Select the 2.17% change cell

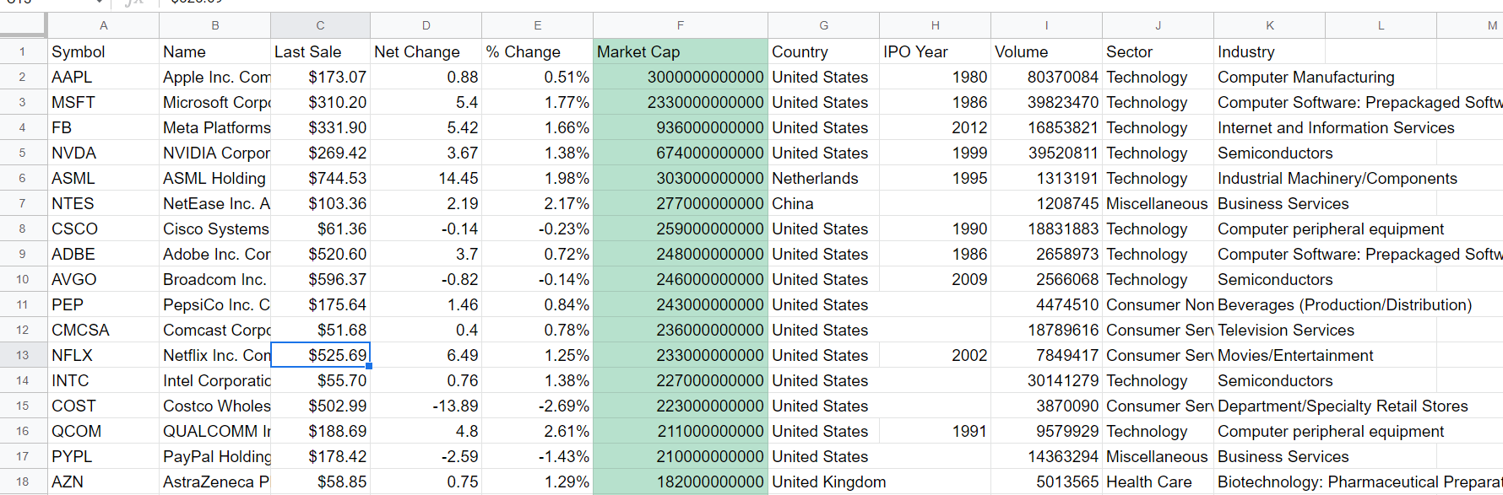pos(538,203)
